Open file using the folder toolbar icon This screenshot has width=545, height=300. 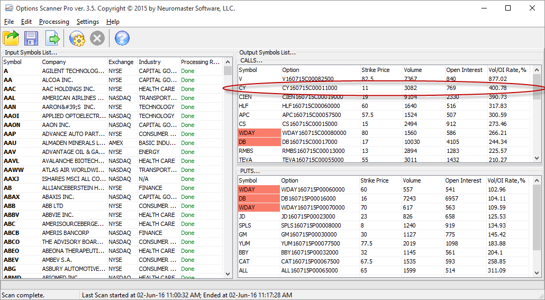pyautogui.click(x=11, y=38)
